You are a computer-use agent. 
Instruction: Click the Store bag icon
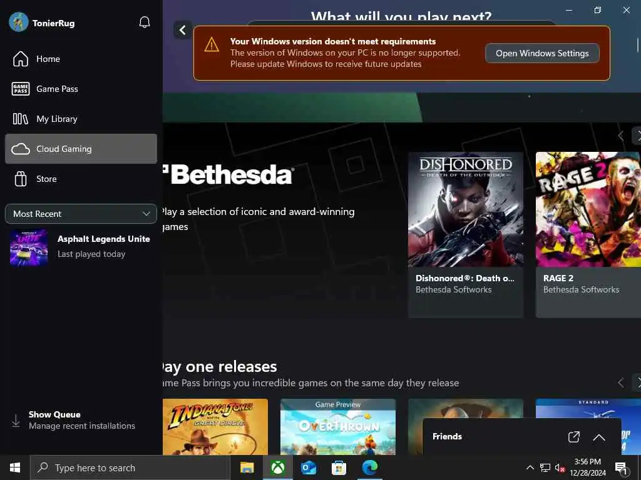pyautogui.click(x=21, y=179)
